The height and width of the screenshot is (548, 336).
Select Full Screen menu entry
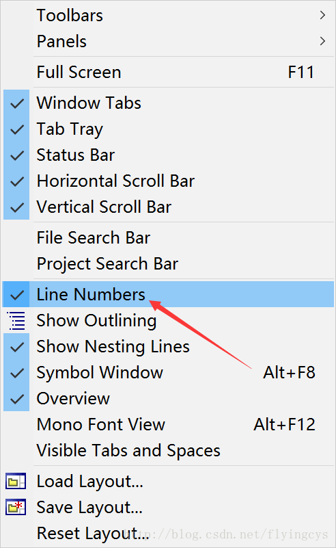click(168, 73)
